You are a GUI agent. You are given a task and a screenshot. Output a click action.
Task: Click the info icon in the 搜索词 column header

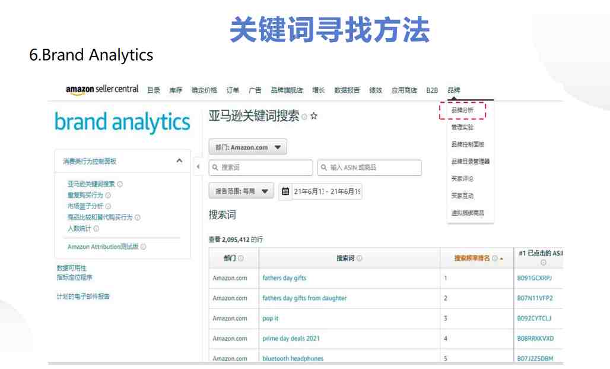pyautogui.click(x=359, y=258)
